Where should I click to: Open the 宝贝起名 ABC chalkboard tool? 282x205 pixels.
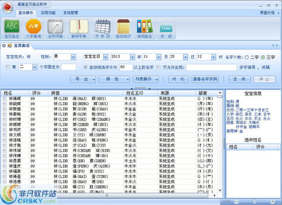(12, 29)
